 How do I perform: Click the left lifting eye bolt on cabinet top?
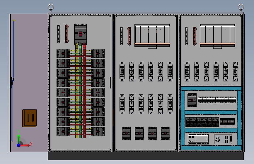pyautogui.click(x=51, y=7)
